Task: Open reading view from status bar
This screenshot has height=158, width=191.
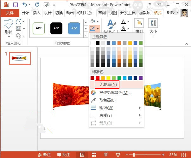Action: pyautogui.click(x=106, y=155)
